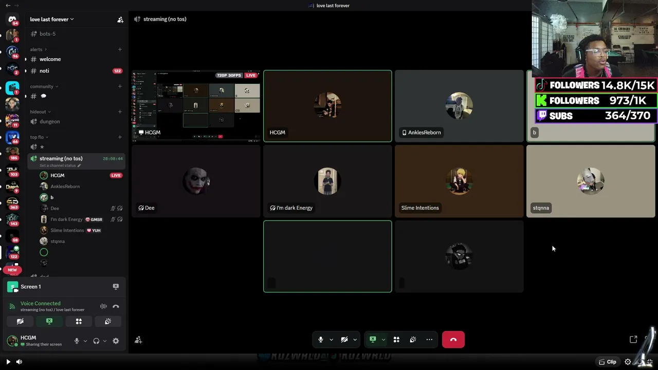The image size is (658, 370).
Task: Open noise suppression waveform icon
Action: tap(103, 306)
